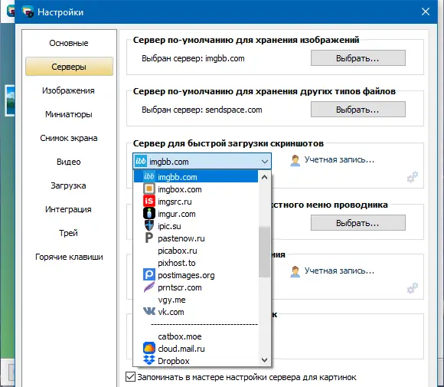Click the cloud.mail.ru cloud icon
Image resolution: width=444 pixels, height=387 pixels.
(149, 348)
